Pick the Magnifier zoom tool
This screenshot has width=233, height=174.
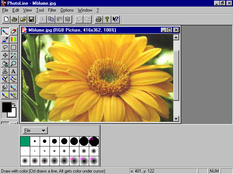pos(13,63)
